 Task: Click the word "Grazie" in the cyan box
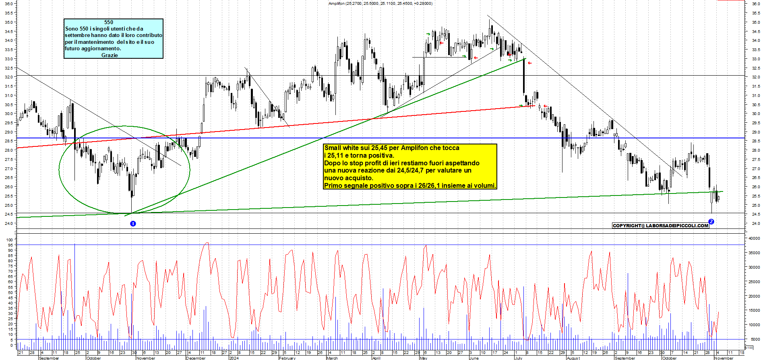point(110,55)
